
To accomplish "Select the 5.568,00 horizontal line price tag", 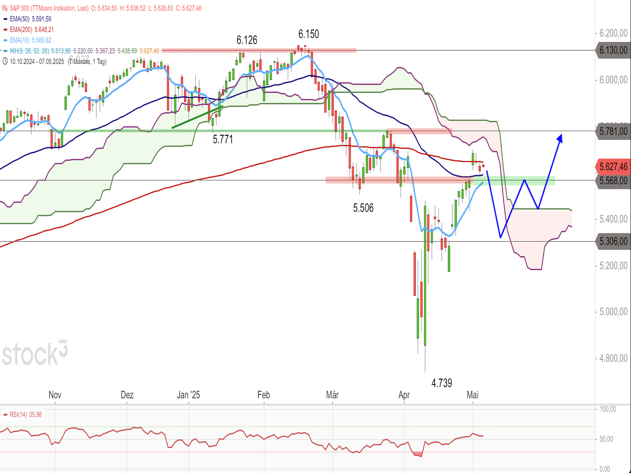I will click(613, 181).
